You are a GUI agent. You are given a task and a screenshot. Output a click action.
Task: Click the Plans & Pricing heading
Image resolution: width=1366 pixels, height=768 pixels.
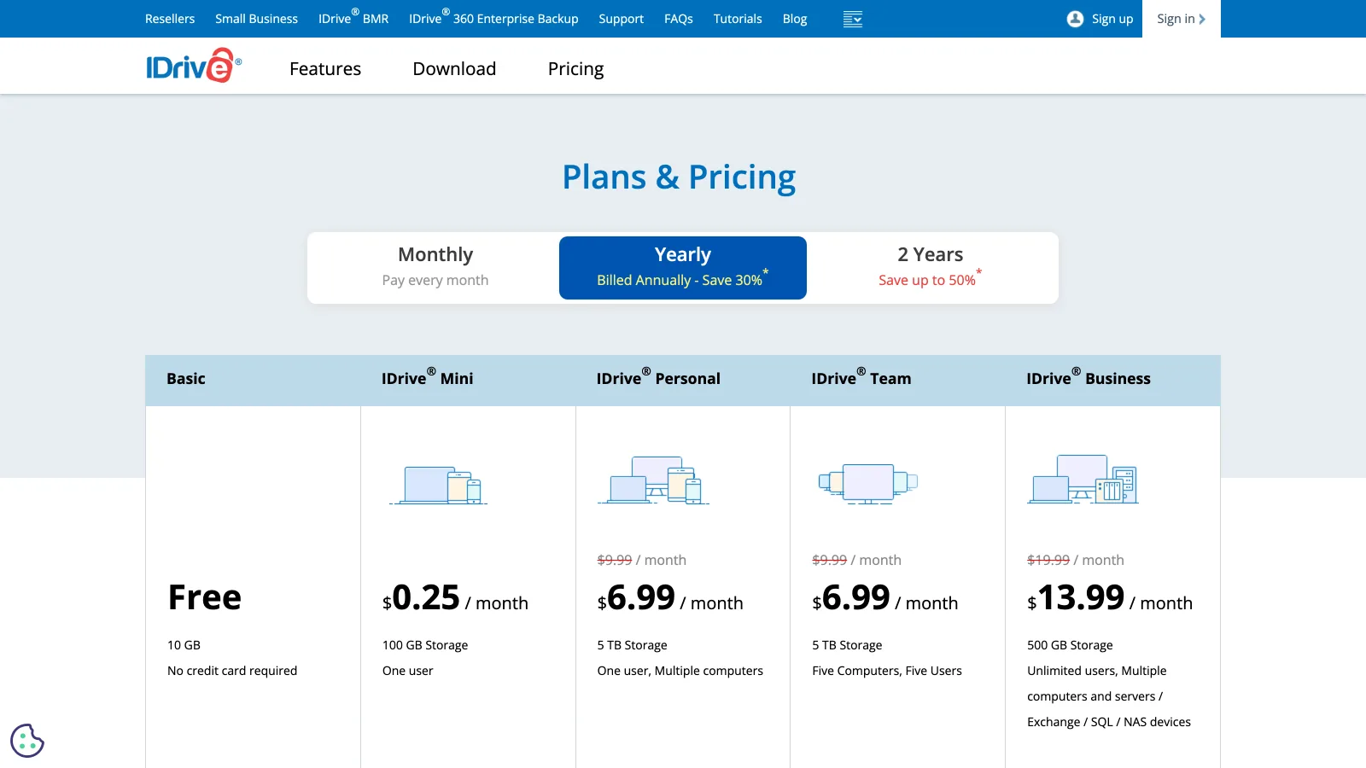[x=679, y=177]
